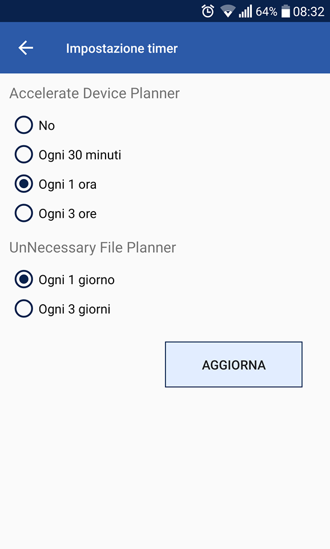Image resolution: width=330 pixels, height=549 pixels.
Task: Tap the cellular signal strength icon
Action: pos(246,11)
